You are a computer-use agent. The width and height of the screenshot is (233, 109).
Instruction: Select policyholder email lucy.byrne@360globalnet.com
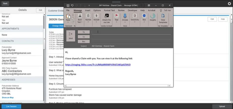[x=16, y=53]
